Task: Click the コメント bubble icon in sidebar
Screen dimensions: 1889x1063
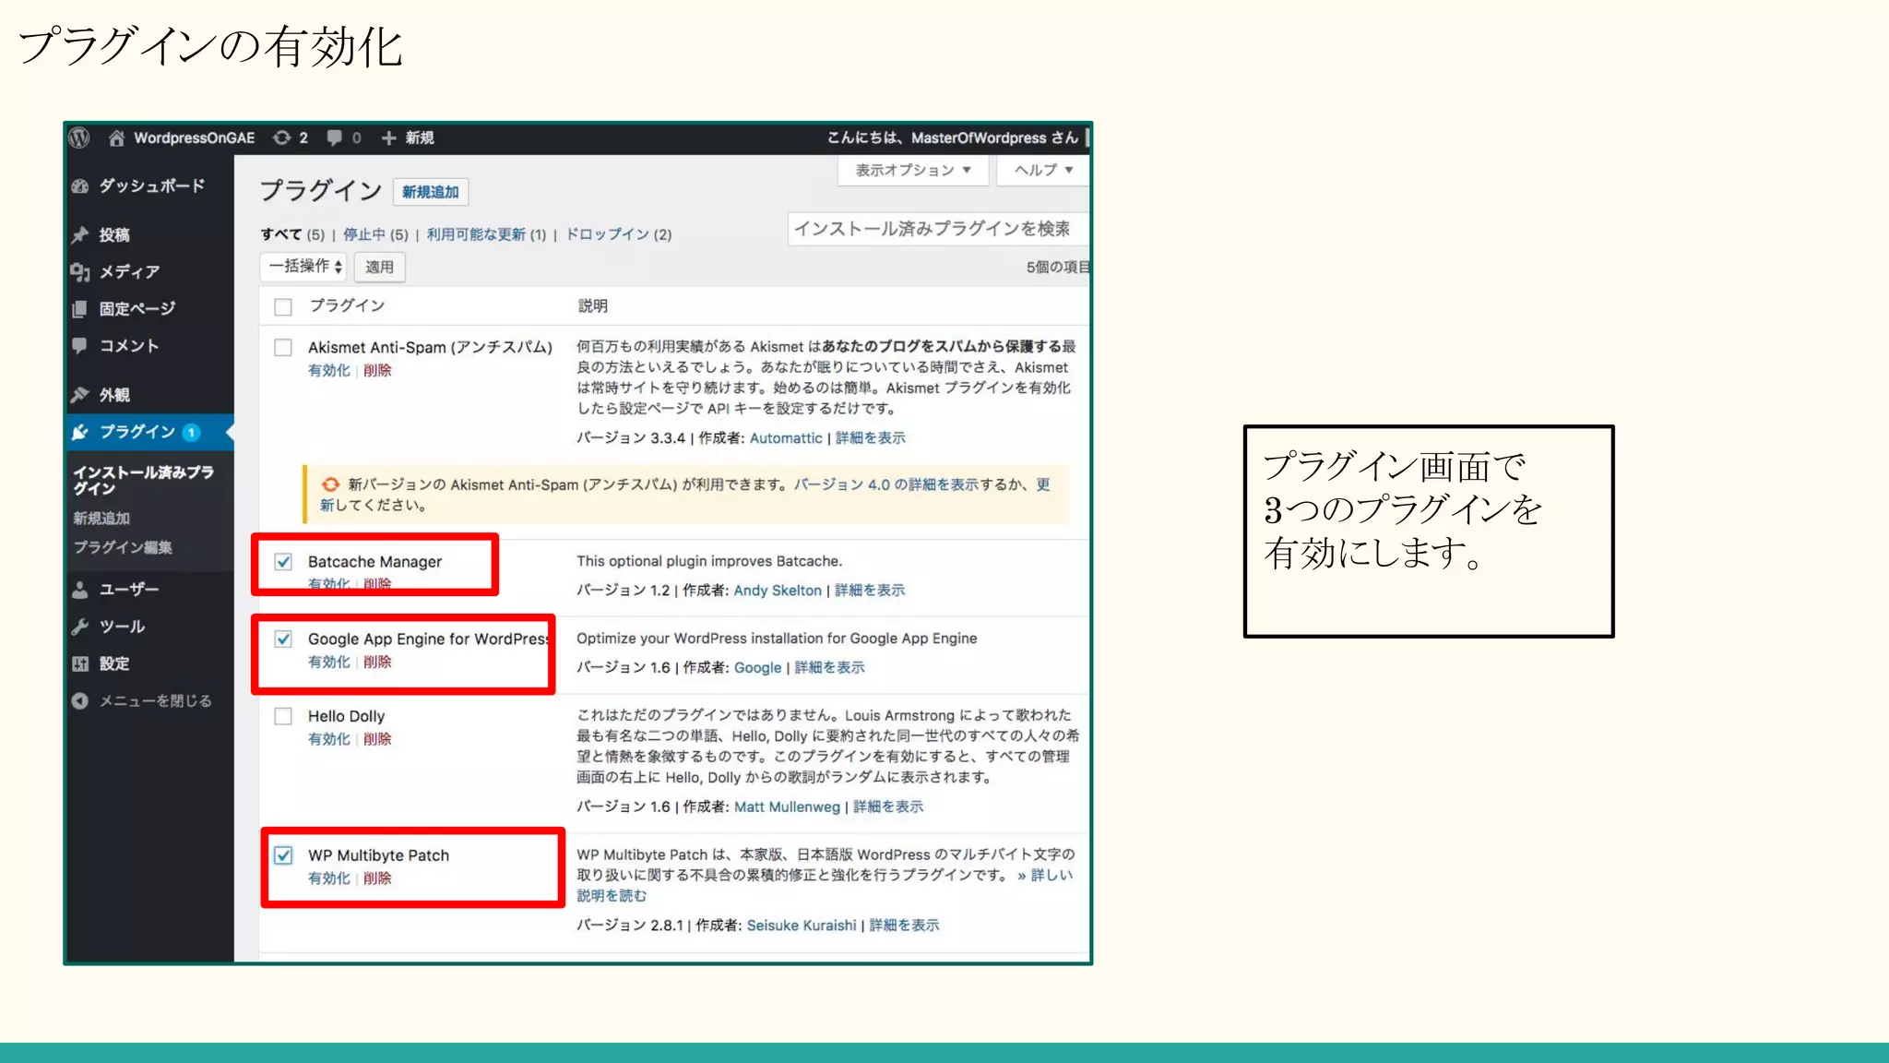Action: (x=81, y=346)
